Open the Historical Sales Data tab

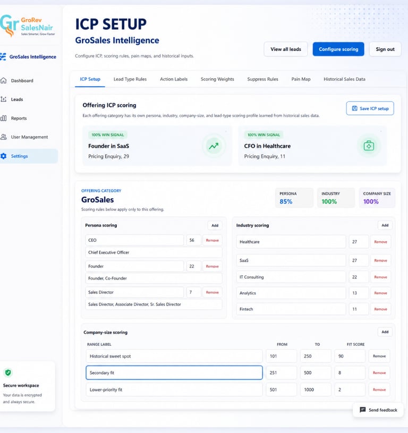pyautogui.click(x=344, y=79)
